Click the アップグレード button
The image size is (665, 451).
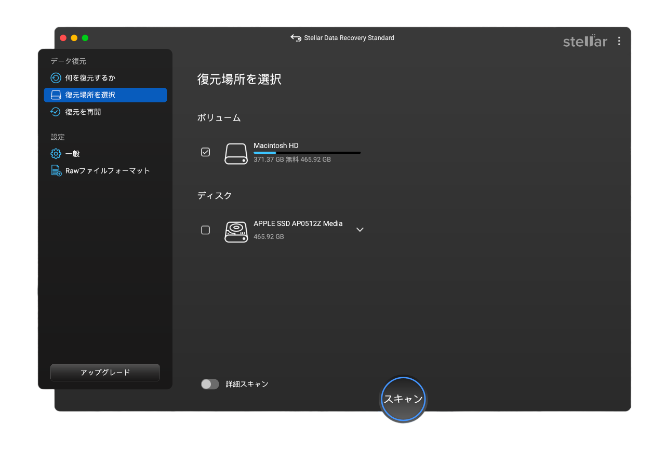pos(105,373)
